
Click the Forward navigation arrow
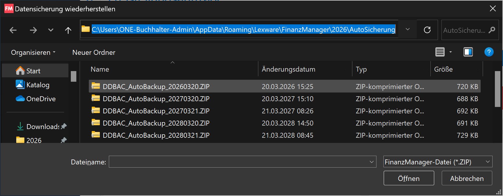(33, 30)
